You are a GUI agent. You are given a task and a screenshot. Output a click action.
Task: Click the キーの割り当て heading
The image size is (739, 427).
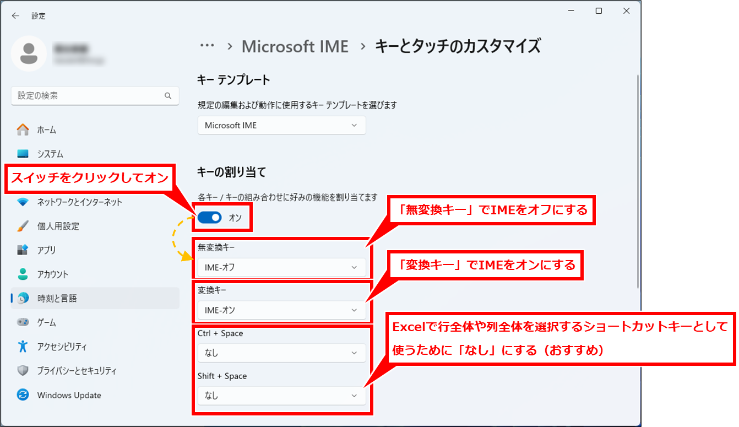coord(231,172)
